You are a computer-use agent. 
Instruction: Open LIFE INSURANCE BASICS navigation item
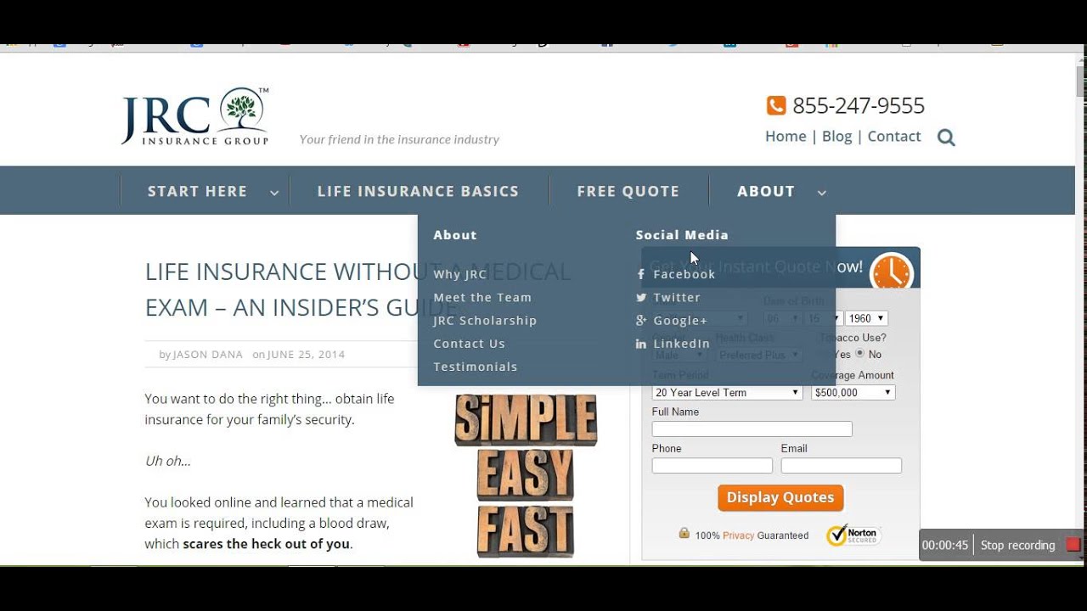(x=418, y=192)
